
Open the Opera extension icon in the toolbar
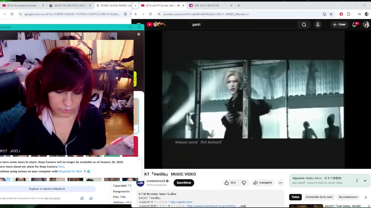(x=341, y=14)
